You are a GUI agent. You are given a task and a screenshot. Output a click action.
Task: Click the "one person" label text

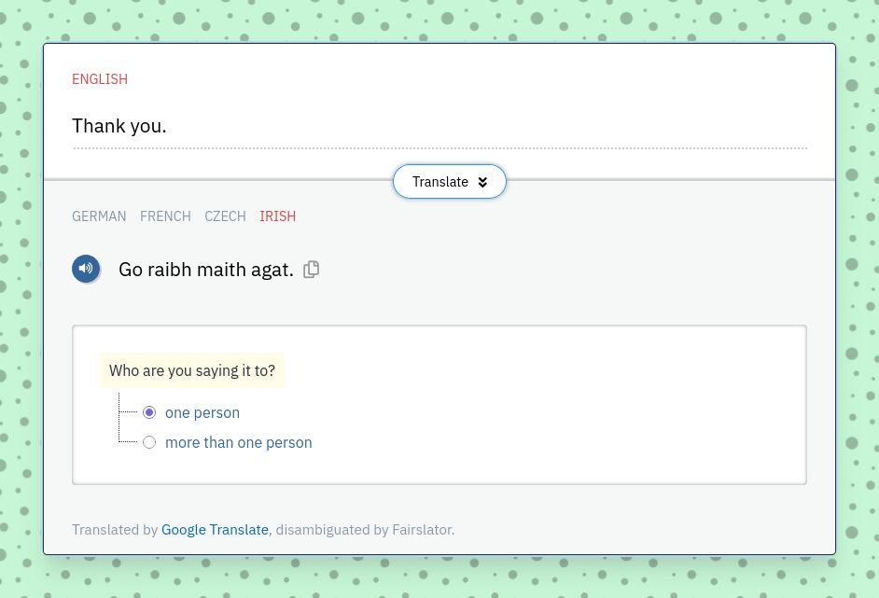(202, 412)
